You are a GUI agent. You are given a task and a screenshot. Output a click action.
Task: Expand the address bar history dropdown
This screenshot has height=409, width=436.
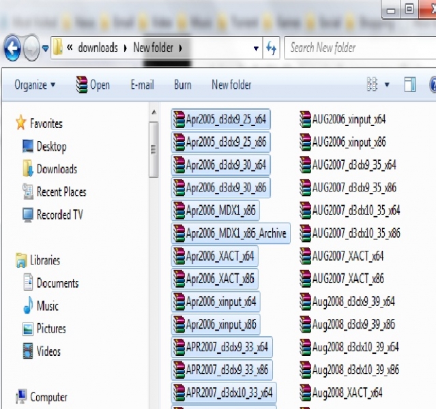(x=256, y=48)
